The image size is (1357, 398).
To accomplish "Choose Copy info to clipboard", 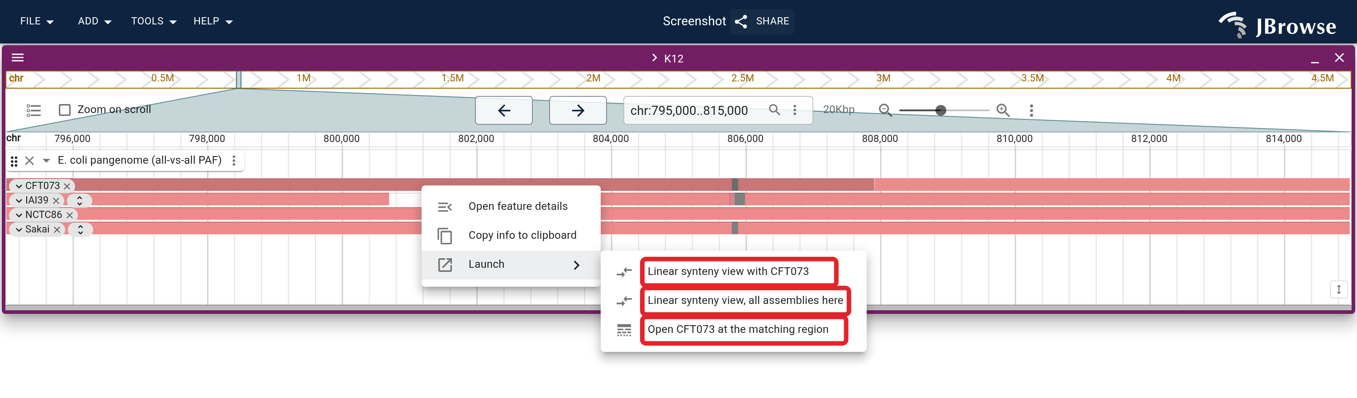I will 511,235.
